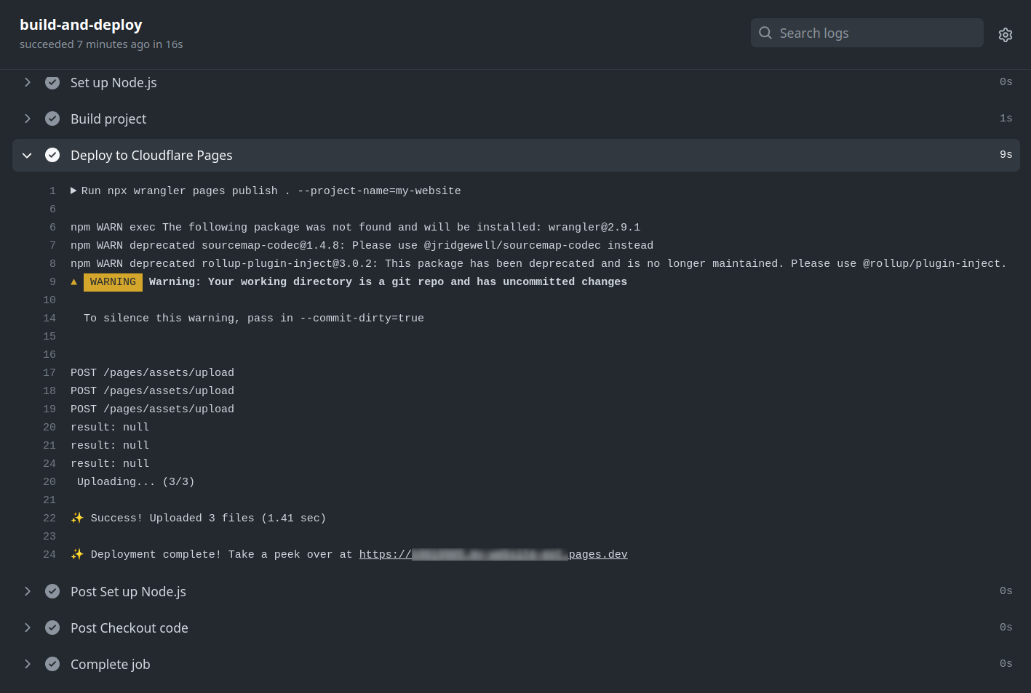Click the success checkmark beside Post Checkout code
Image resolution: width=1031 pixels, height=693 pixels.
[52, 628]
